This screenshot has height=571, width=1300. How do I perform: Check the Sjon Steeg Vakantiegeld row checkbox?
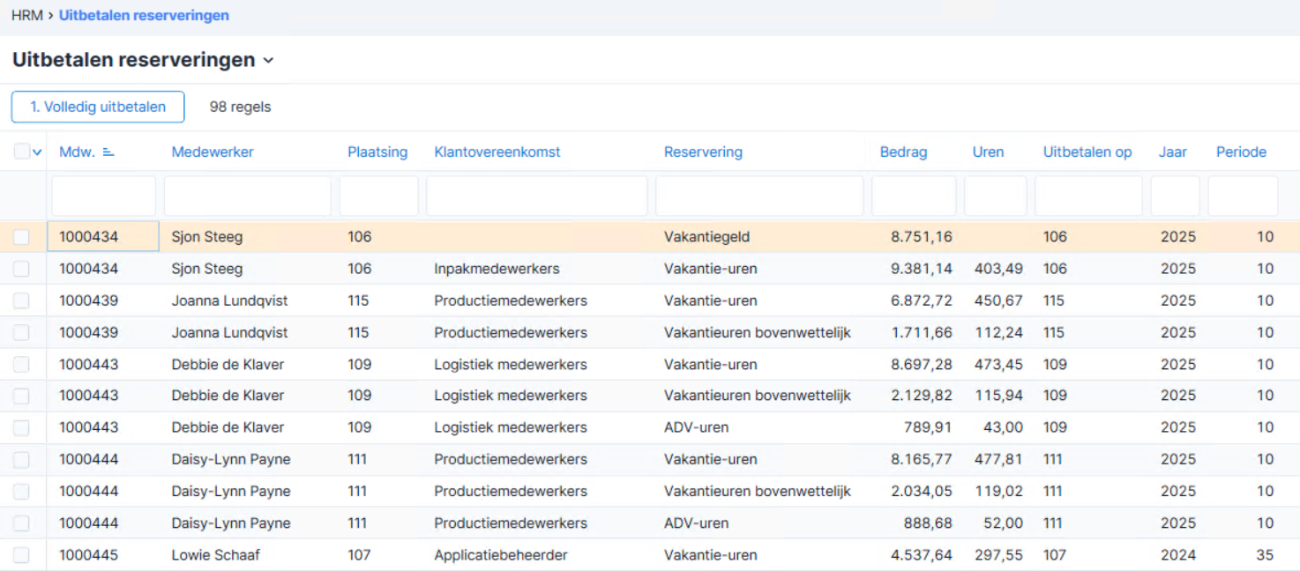coord(21,237)
